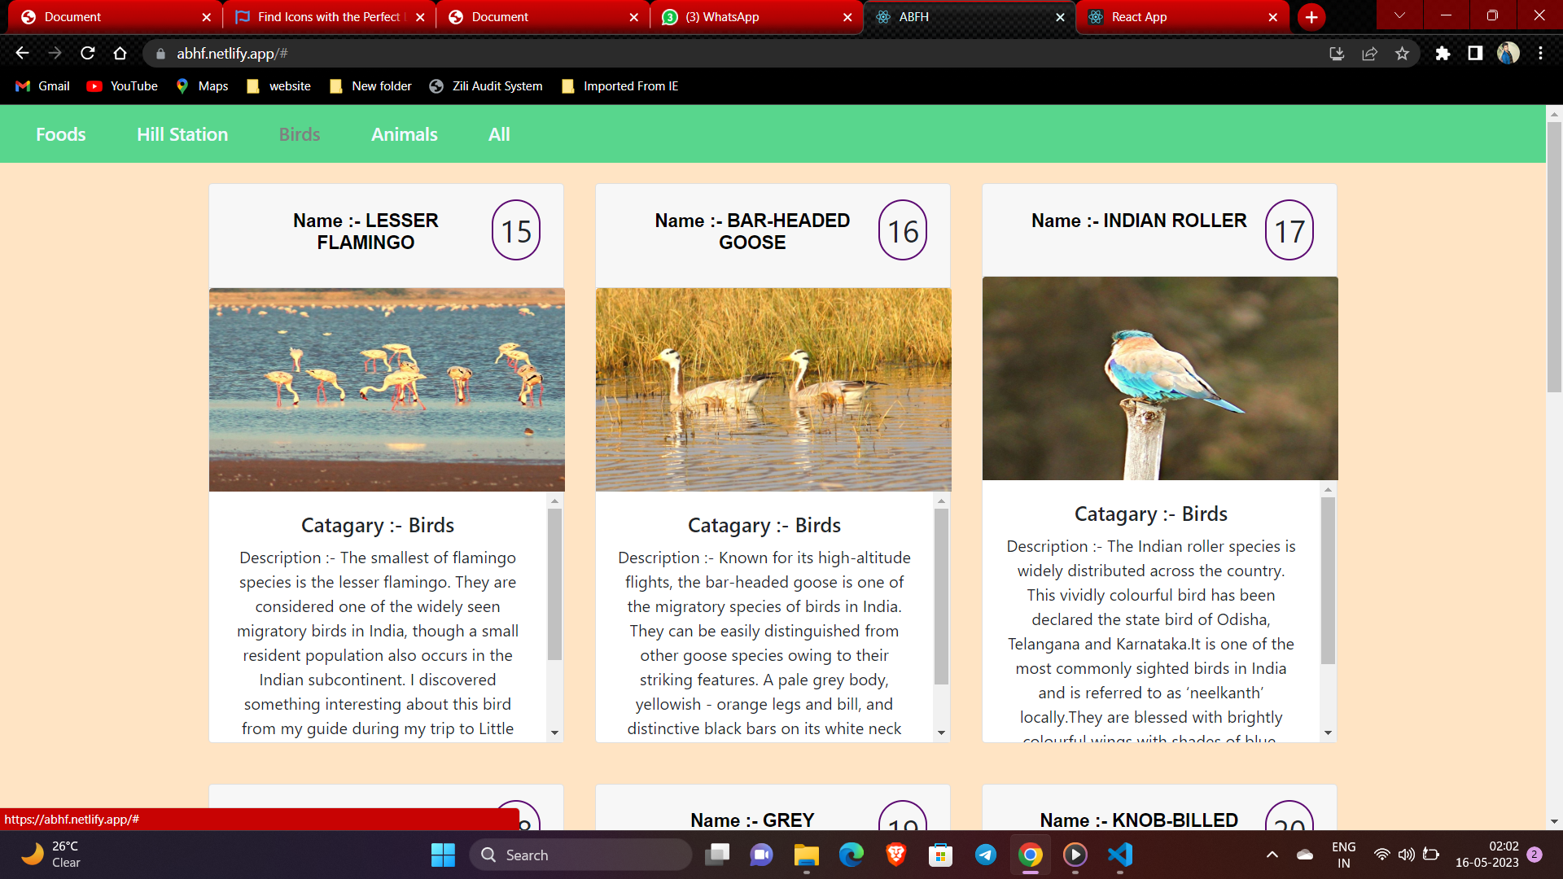
Task: Click the share page icon
Action: [x=1369, y=54]
